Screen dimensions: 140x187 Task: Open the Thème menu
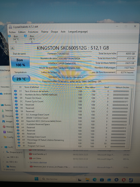(x=45, y=32)
